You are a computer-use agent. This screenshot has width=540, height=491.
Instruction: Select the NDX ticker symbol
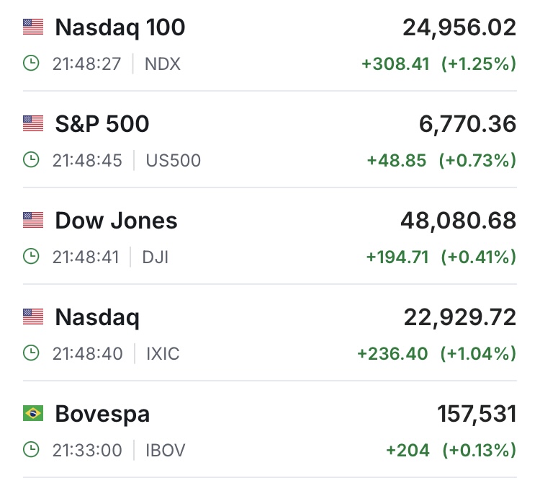(x=163, y=63)
